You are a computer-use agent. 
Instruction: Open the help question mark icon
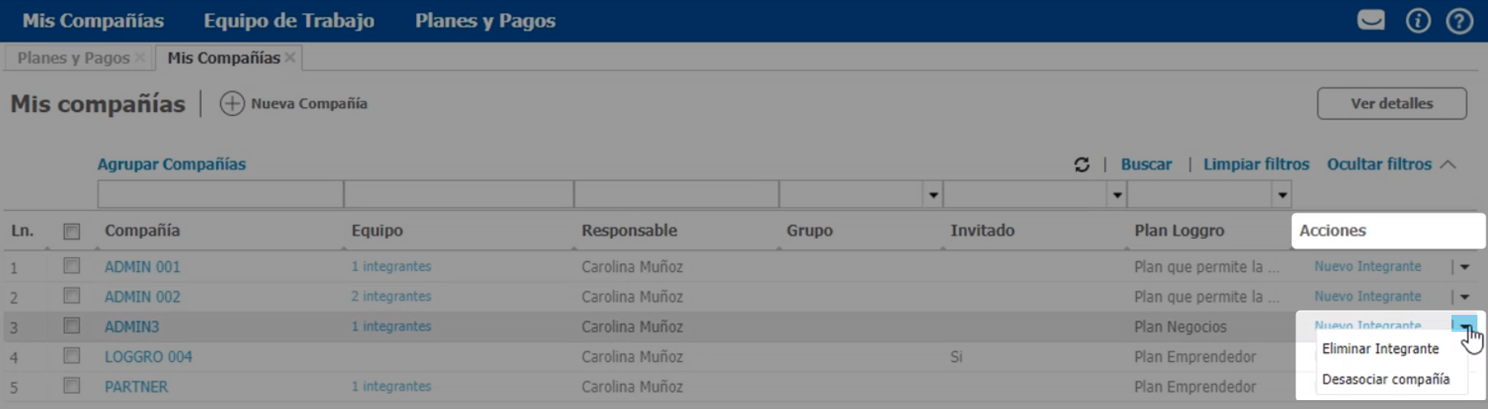1460,20
